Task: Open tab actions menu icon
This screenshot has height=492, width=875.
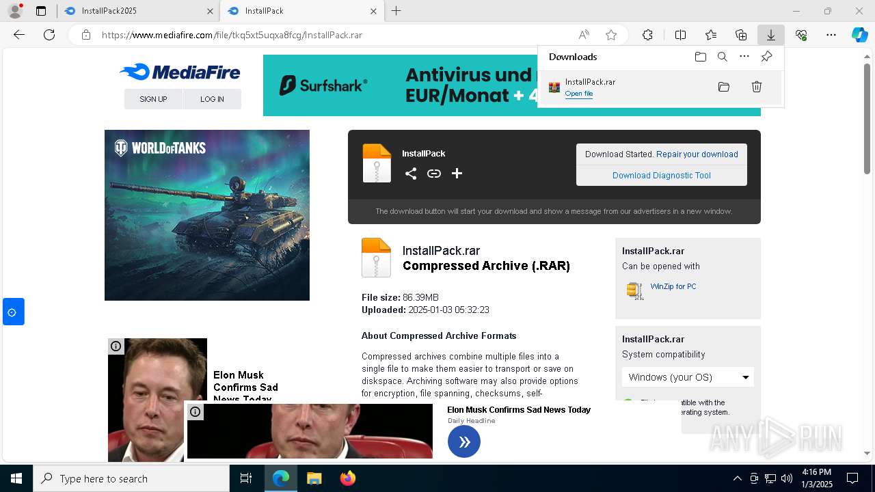Action: (x=41, y=11)
